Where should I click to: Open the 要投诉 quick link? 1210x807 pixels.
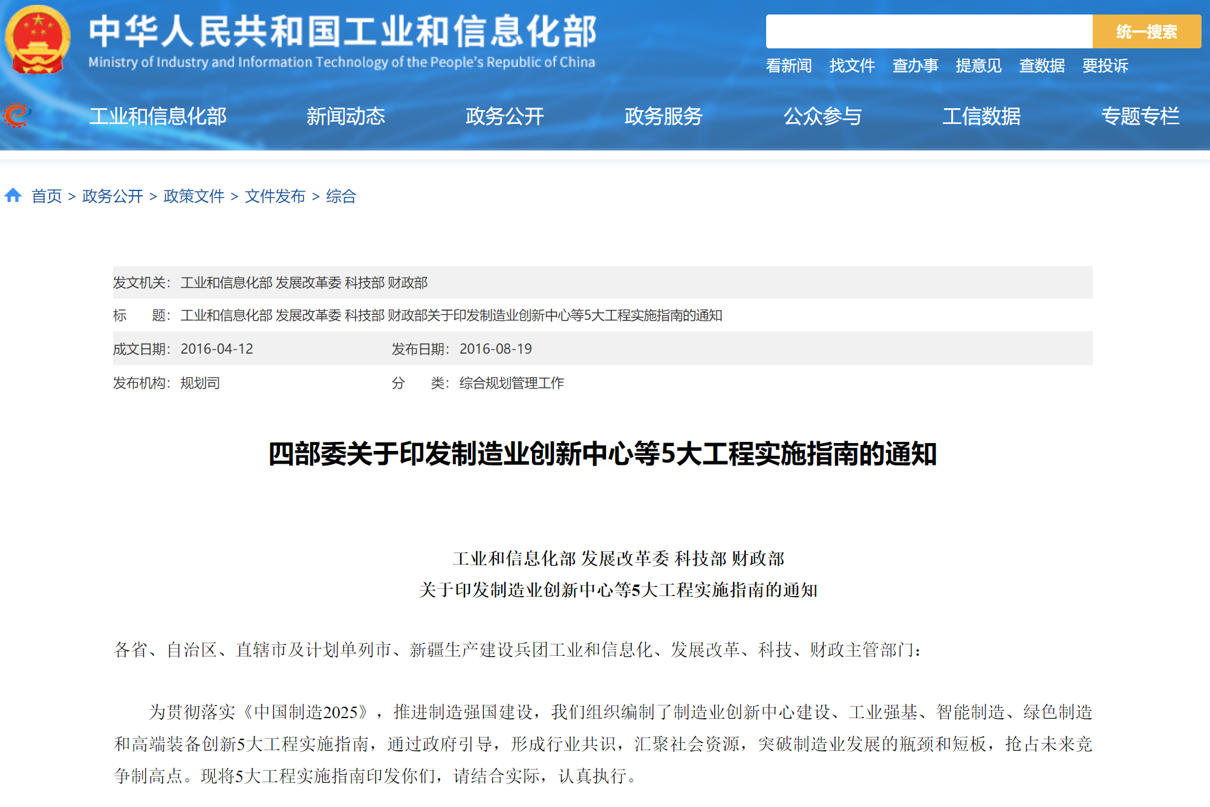(x=1105, y=65)
